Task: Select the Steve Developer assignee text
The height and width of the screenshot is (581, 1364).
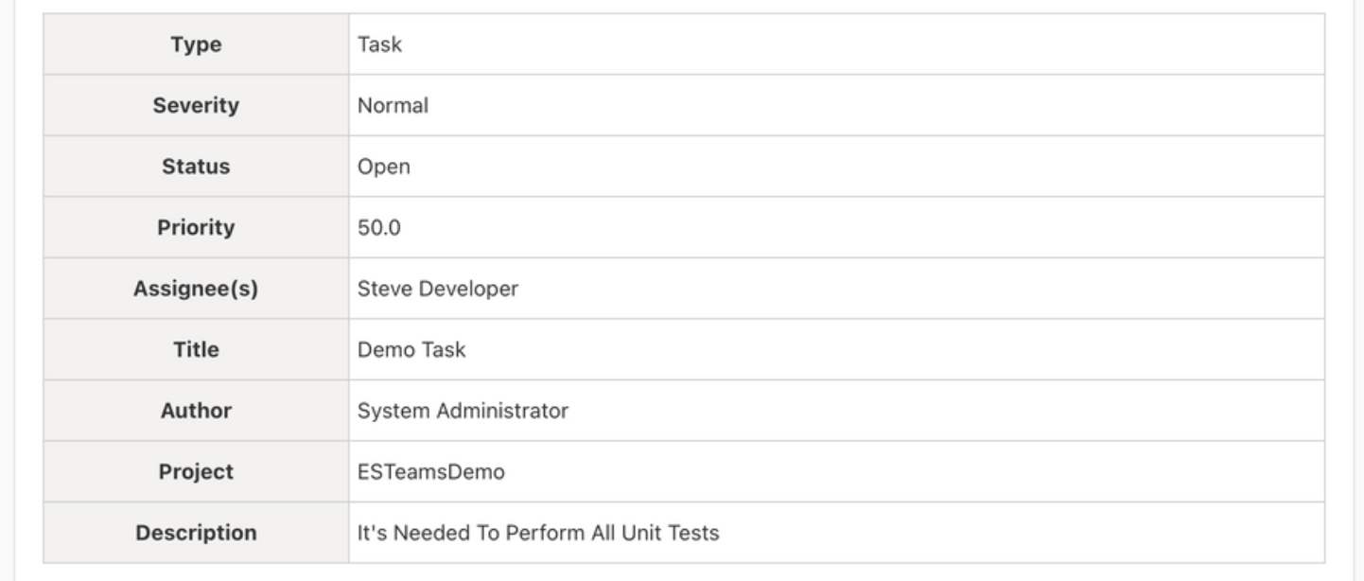Action: tap(438, 289)
